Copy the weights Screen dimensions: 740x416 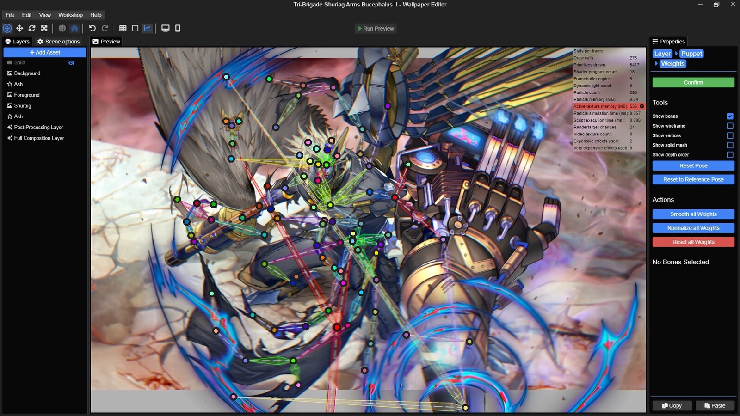pyautogui.click(x=672, y=405)
